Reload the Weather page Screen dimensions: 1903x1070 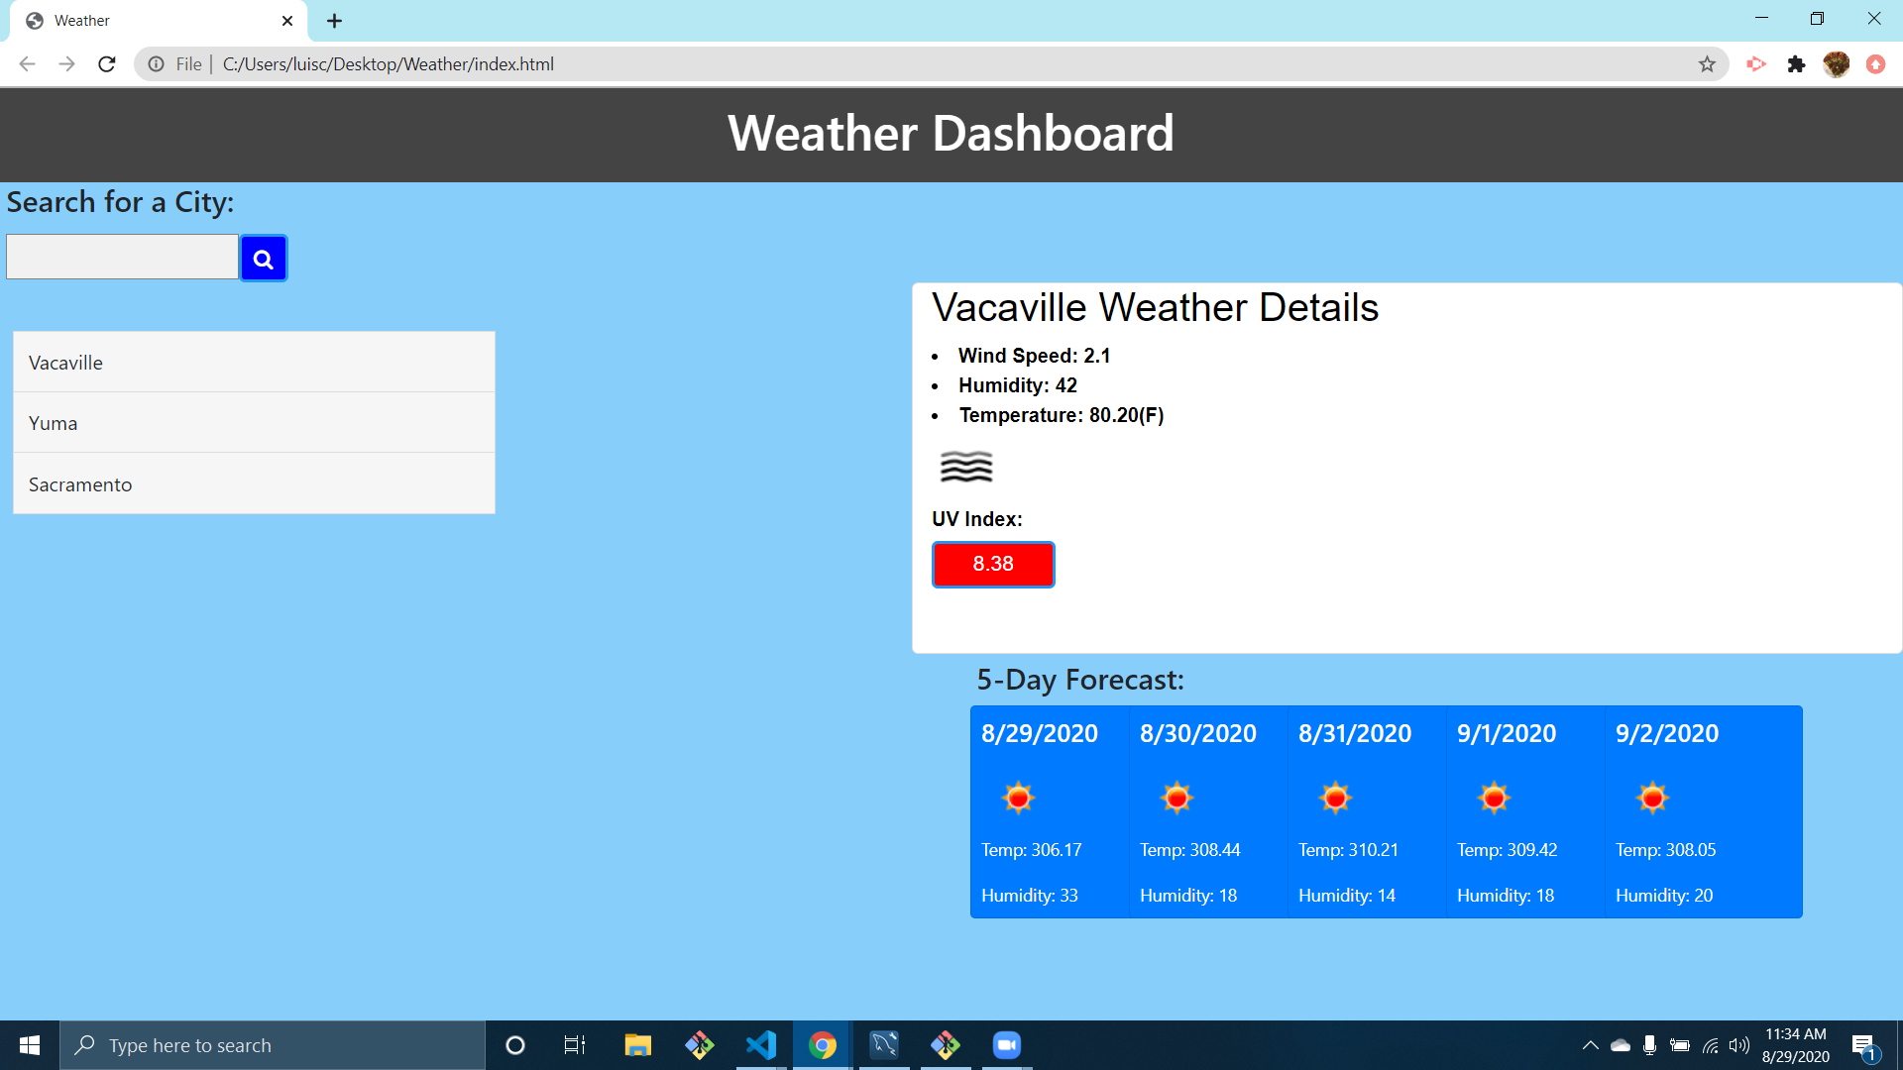click(x=107, y=64)
